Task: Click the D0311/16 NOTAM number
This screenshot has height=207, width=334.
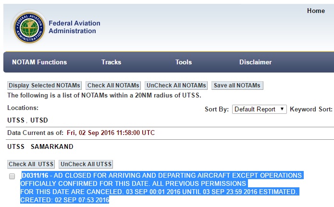Action: pyautogui.click(x=35, y=175)
